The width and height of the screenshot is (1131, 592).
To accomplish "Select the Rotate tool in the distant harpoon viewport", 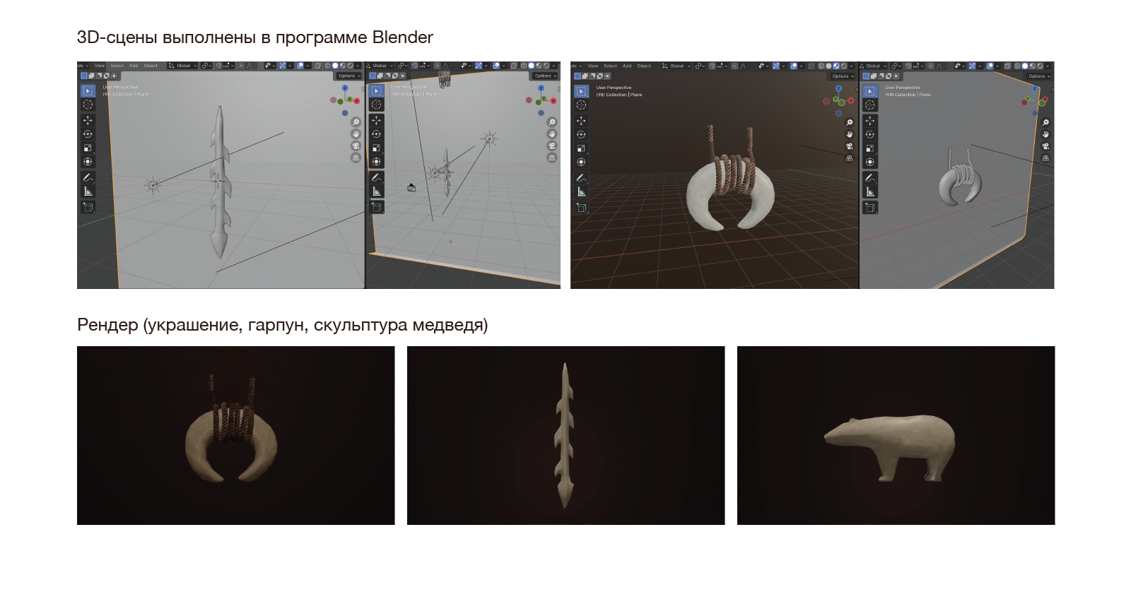I will coord(376,134).
